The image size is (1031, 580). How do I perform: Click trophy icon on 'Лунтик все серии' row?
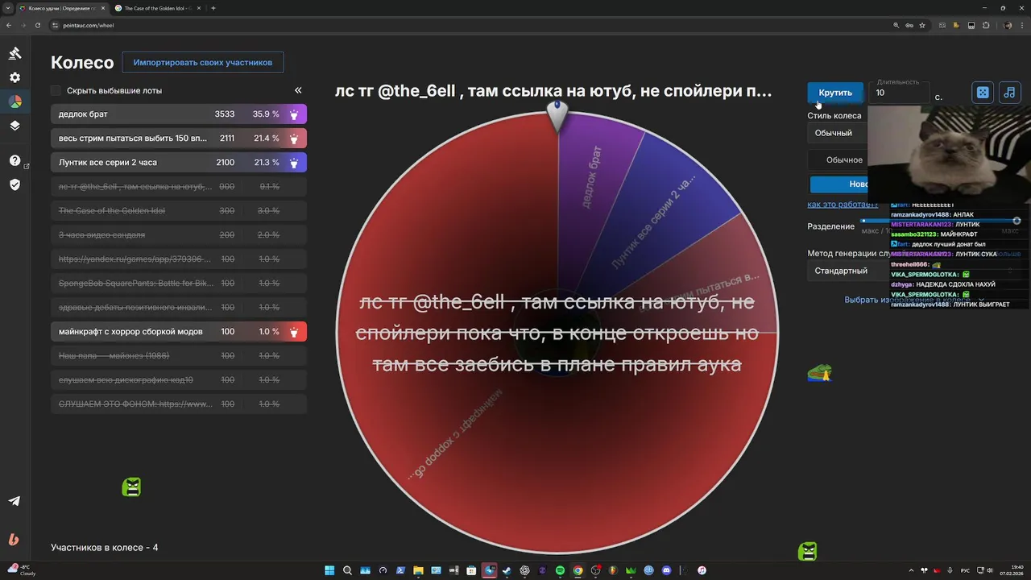[294, 163]
